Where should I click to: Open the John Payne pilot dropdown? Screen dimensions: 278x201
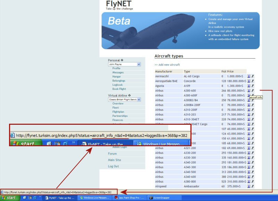pos(124,64)
